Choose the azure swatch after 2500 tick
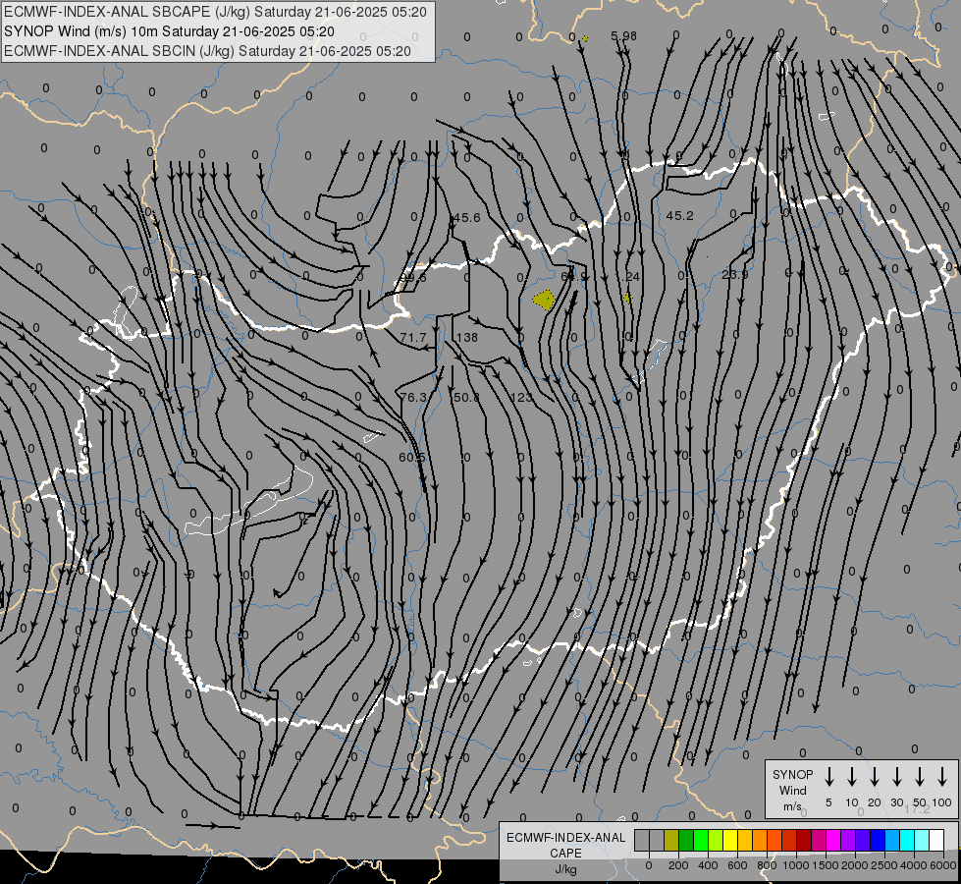Screen dimensions: 961x884 891,841
